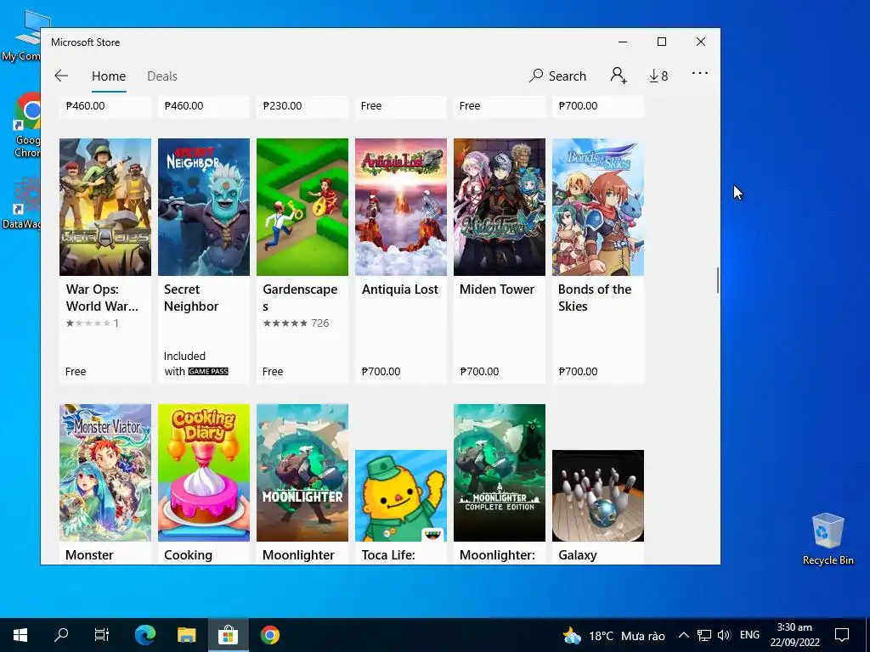The image size is (870, 652).
Task: Open the volume speaker tray icon
Action: 724,635
